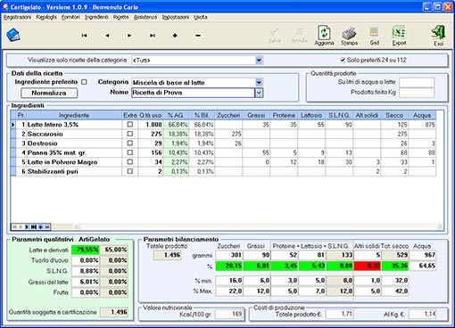This screenshot has width=455, height=328.
Task: Export recipe to Excel icon
Action: click(x=399, y=36)
